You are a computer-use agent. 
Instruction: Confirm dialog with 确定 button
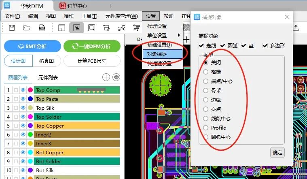(x=277, y=153)
